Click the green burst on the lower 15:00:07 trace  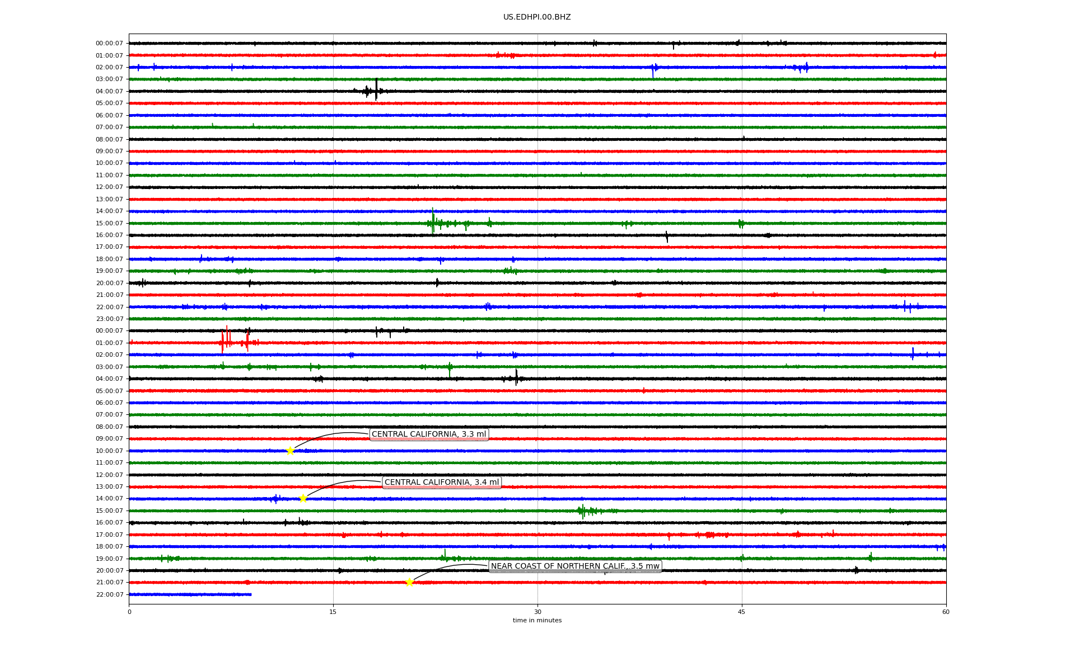click(x=597, y=511)
